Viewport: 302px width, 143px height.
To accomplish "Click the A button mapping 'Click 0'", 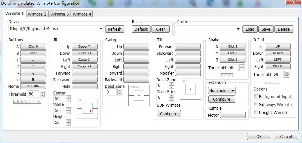I will tap(33, 47).
